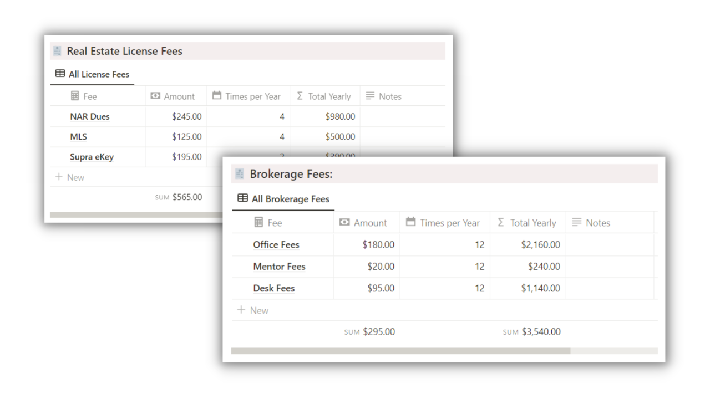Viewport: 710px width, 399px height.
Task: Click New to add a brokerage fee row
Action: coord(253,310)
